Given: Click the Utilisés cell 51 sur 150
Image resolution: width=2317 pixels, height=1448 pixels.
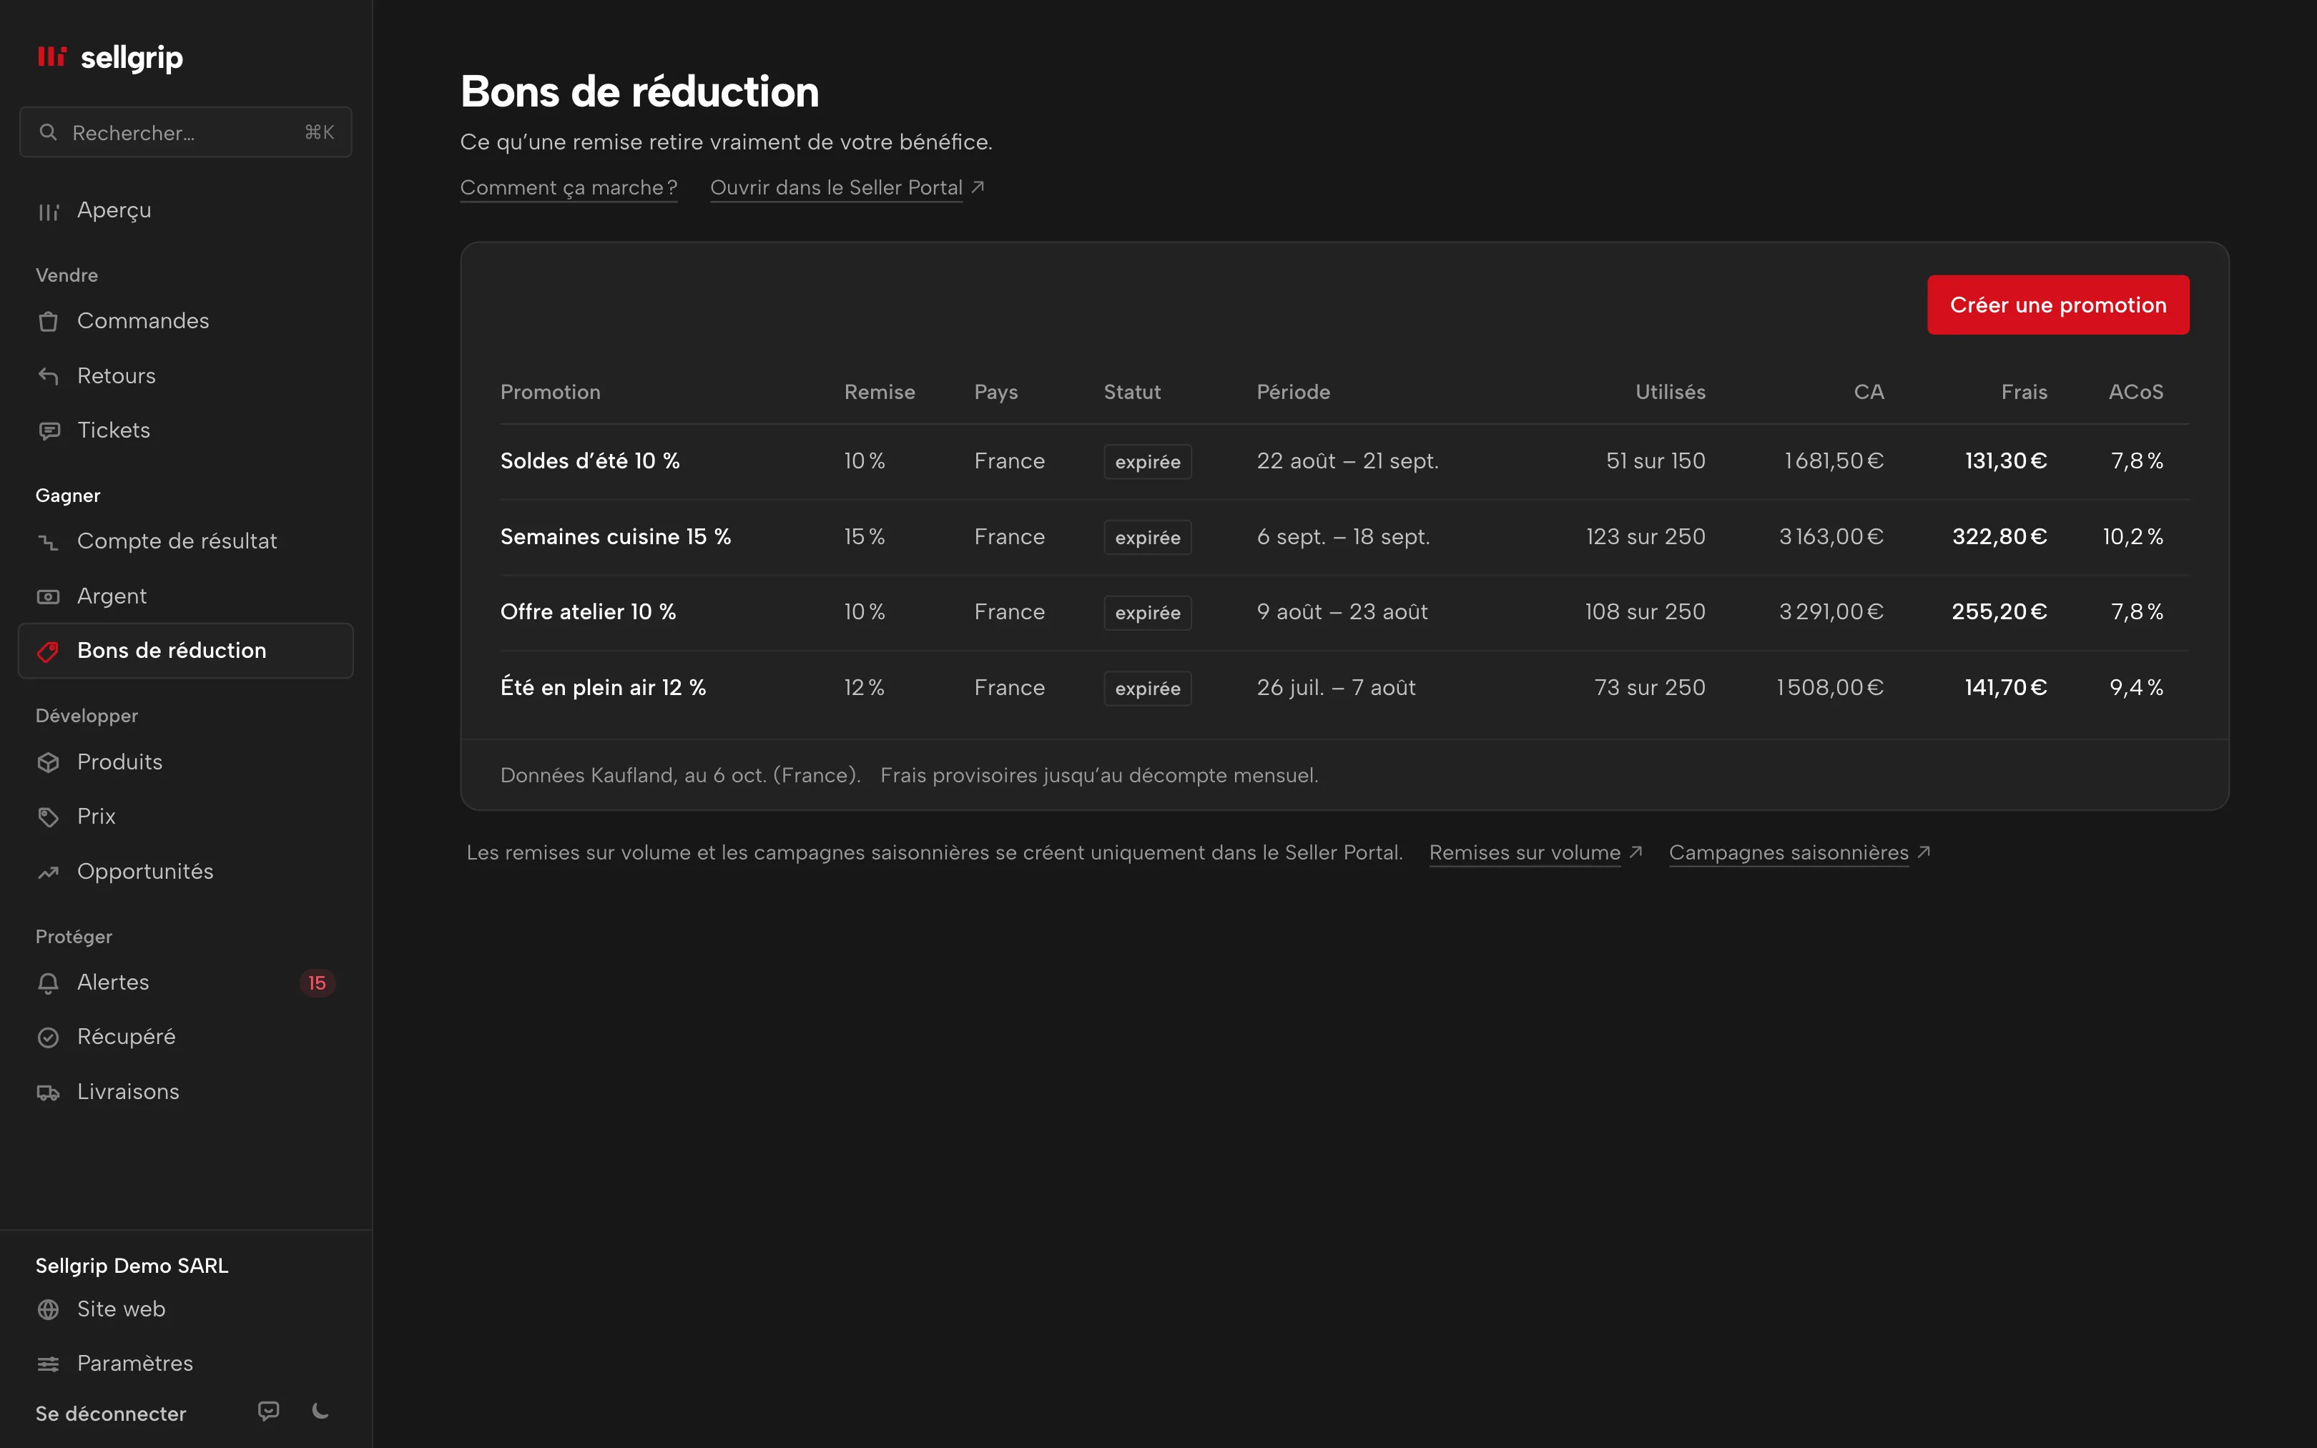Looking at the screenshot, I should [1656, 460].
